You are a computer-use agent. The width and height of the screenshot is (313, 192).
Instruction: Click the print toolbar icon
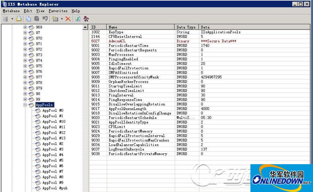[x=19, y=19]
